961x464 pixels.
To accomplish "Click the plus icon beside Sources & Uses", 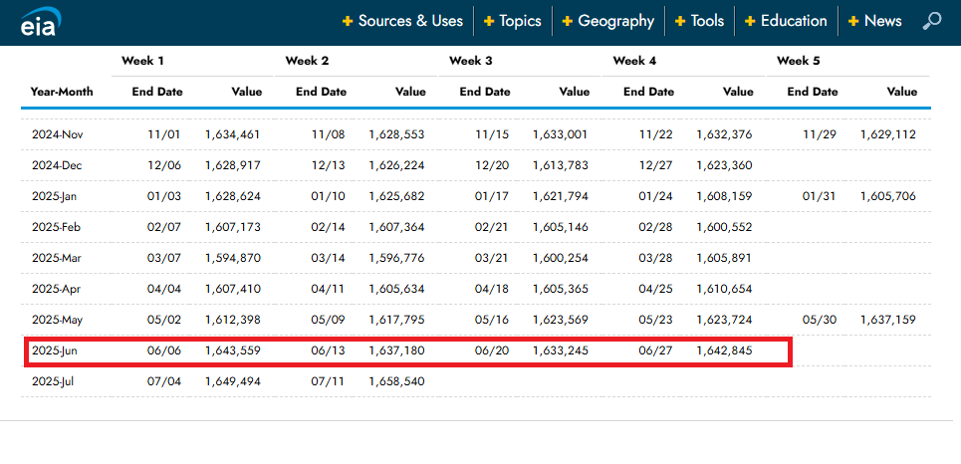I will pos(348,21).
